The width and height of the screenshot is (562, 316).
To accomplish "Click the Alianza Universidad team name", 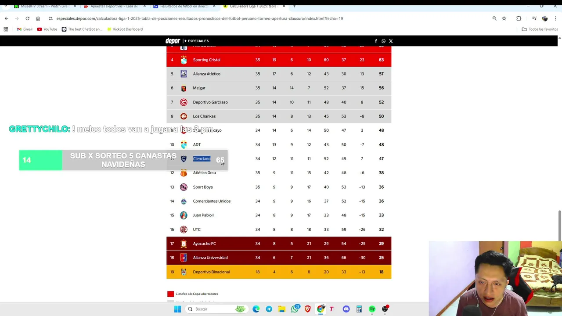I will click(210, 258).
